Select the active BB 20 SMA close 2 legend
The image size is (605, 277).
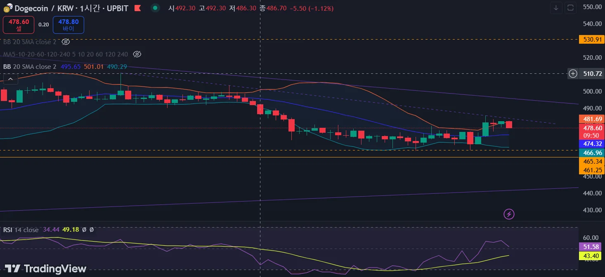(30, 67)
